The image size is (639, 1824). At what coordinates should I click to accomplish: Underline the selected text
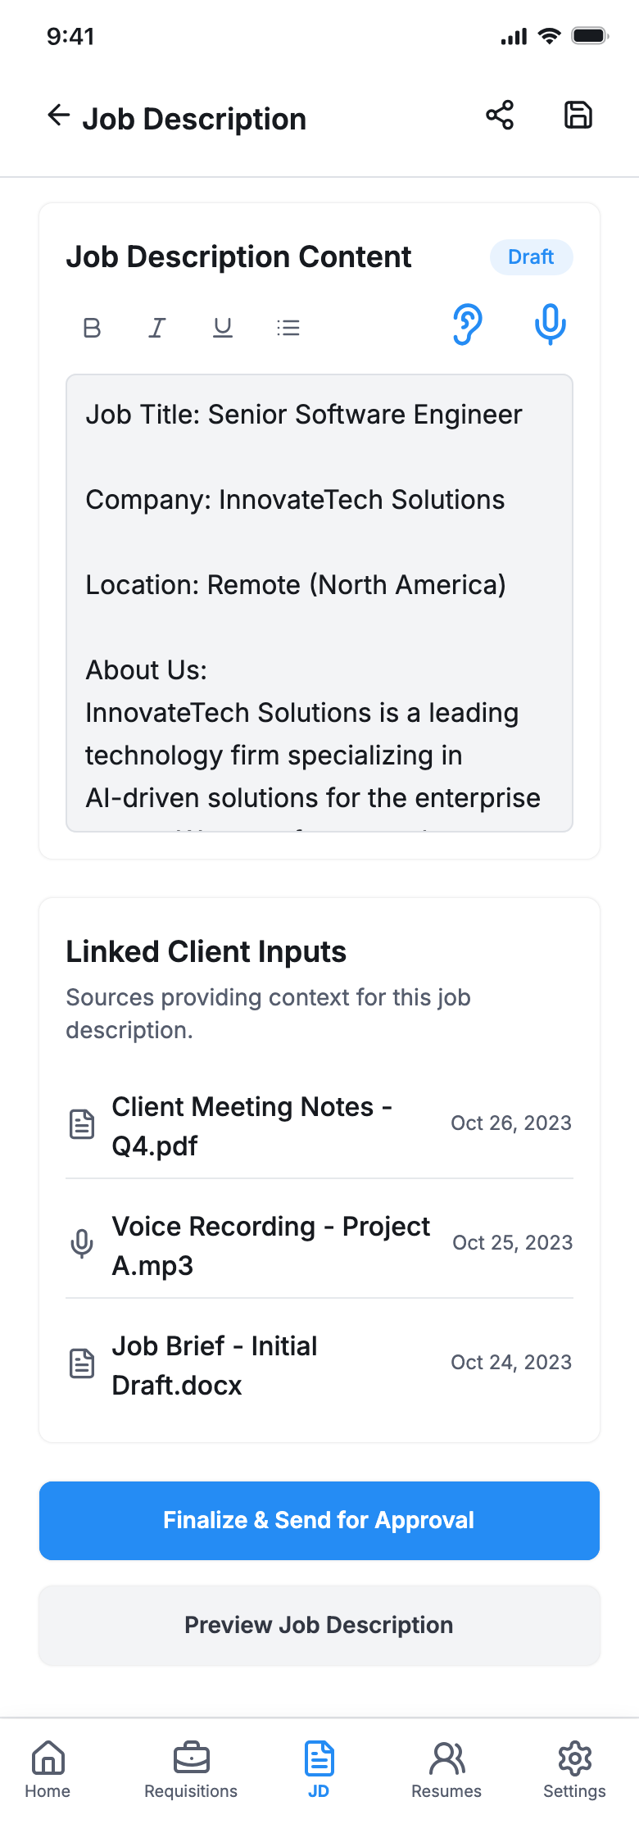222,327
